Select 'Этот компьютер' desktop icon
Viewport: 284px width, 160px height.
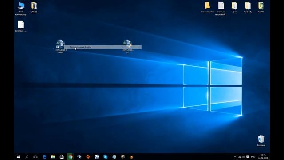point(20,8)
